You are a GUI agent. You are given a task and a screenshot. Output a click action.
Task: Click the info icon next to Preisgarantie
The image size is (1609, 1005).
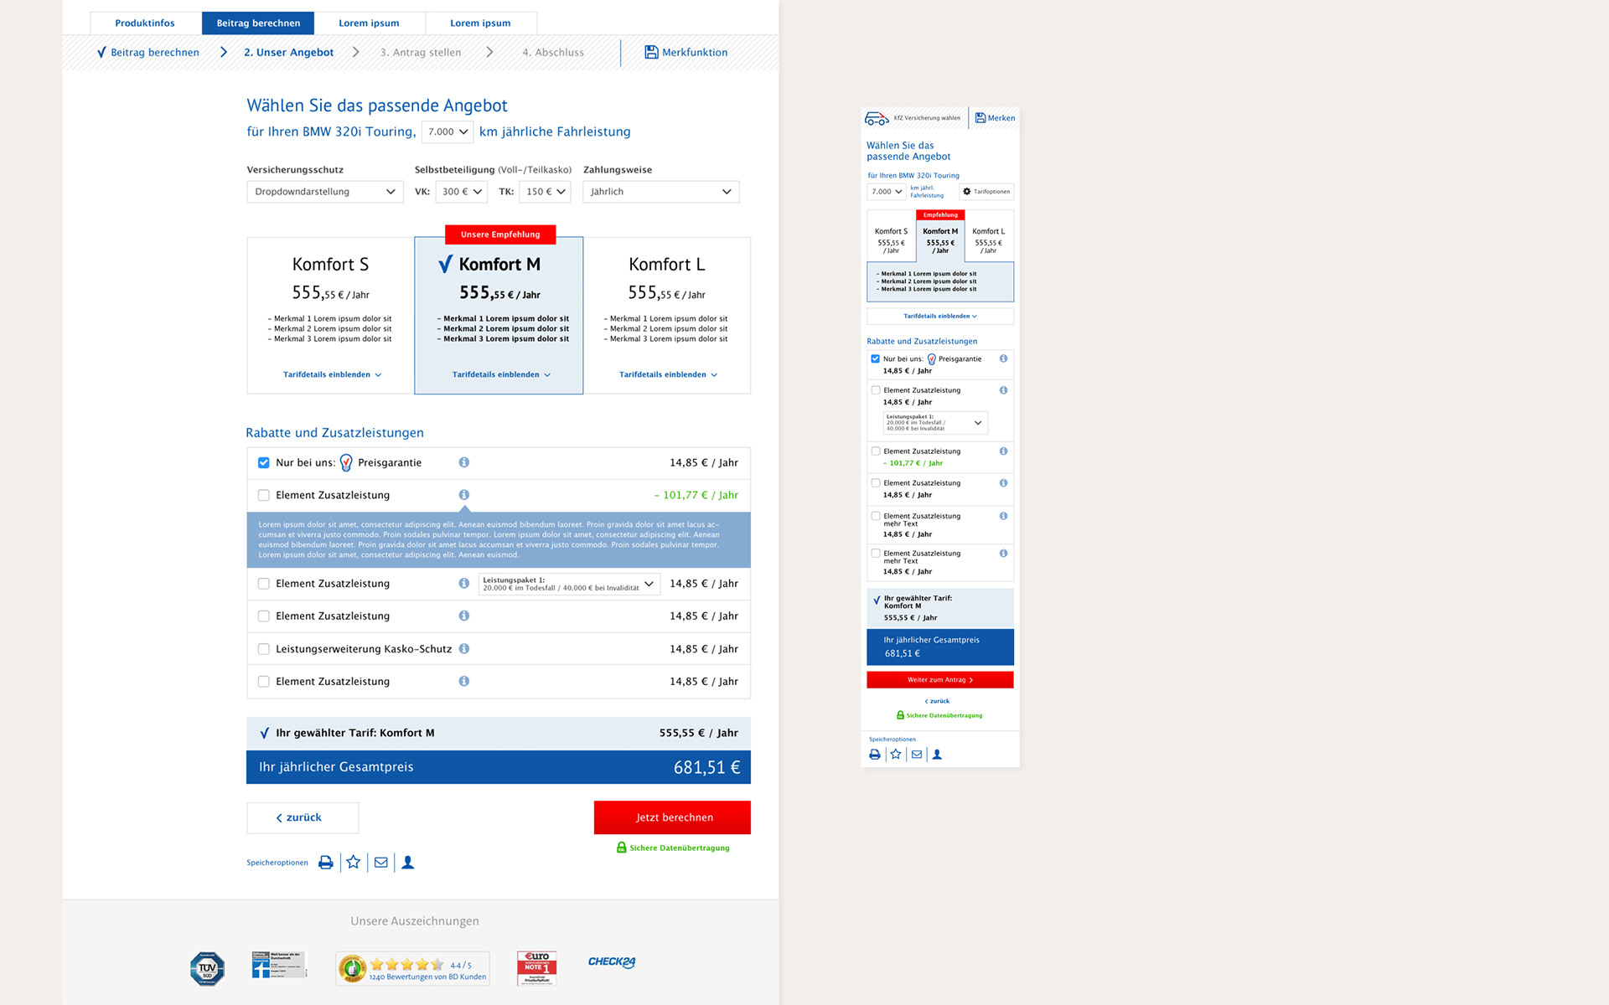point(463,462)
